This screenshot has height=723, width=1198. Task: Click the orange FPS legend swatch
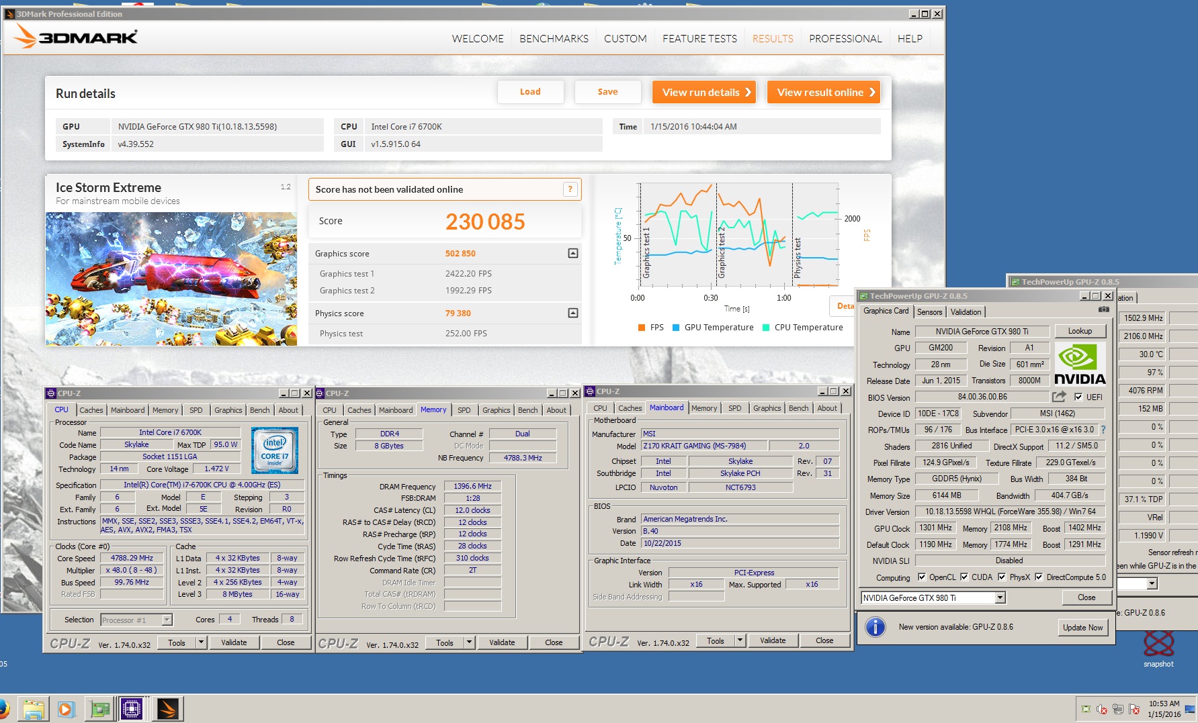tap(642, 328)
